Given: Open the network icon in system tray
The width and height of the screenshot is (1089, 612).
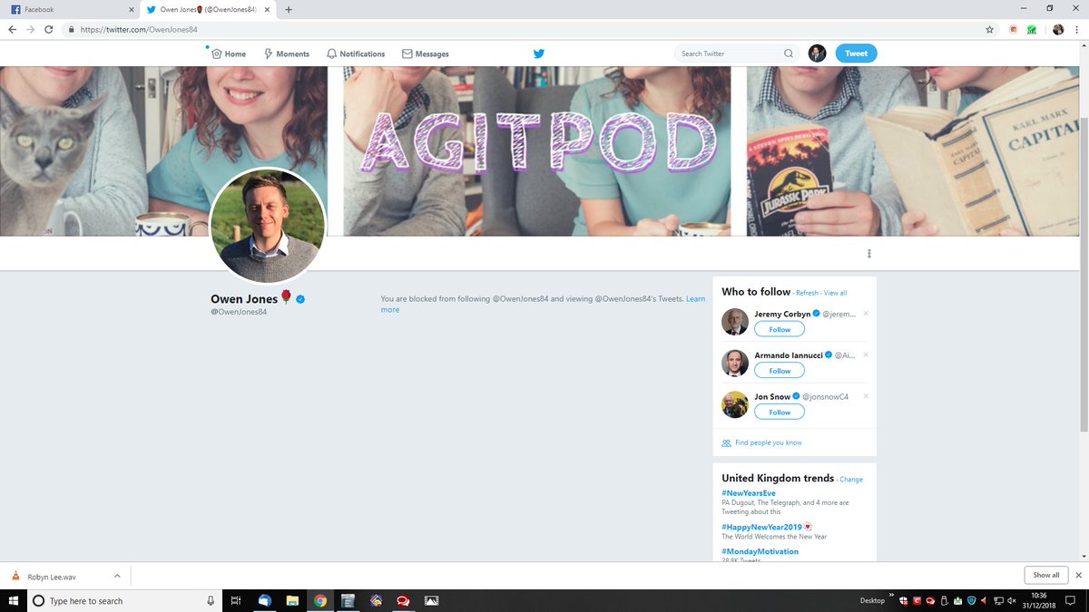Looking at the screenshot, I should coord(997,600).
